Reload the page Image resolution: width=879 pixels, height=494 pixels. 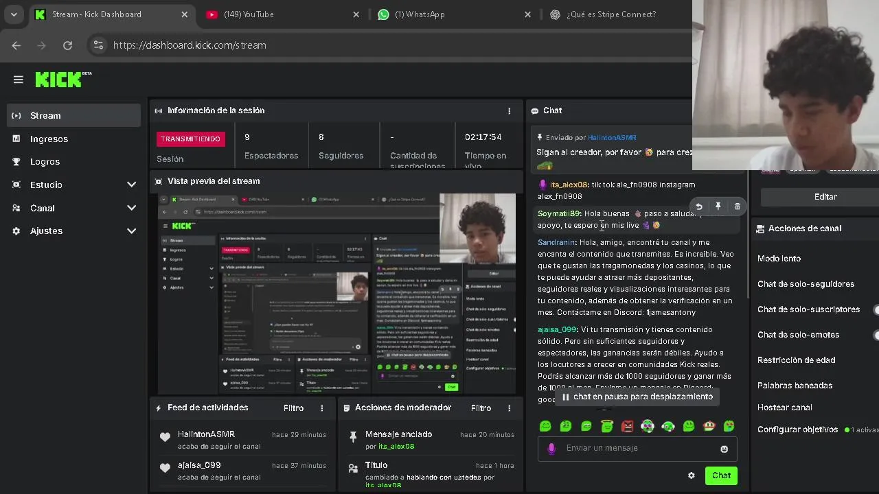coord(67,45)
